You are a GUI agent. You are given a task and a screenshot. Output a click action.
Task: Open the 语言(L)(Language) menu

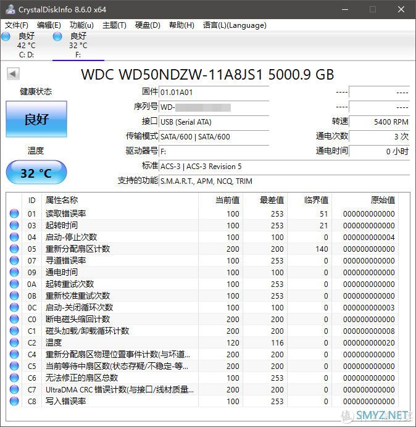click(235, 25)
